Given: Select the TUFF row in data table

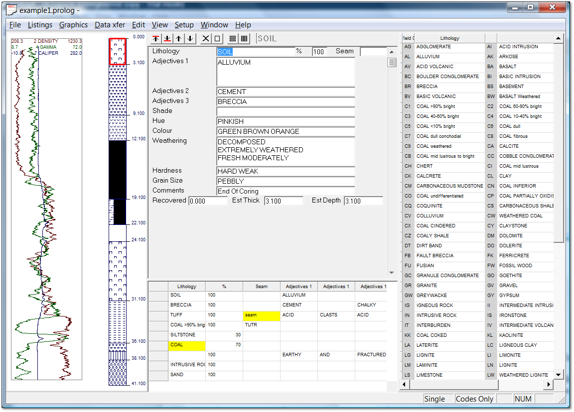Looking at the screenshot, I should click(x=186, y=315).
